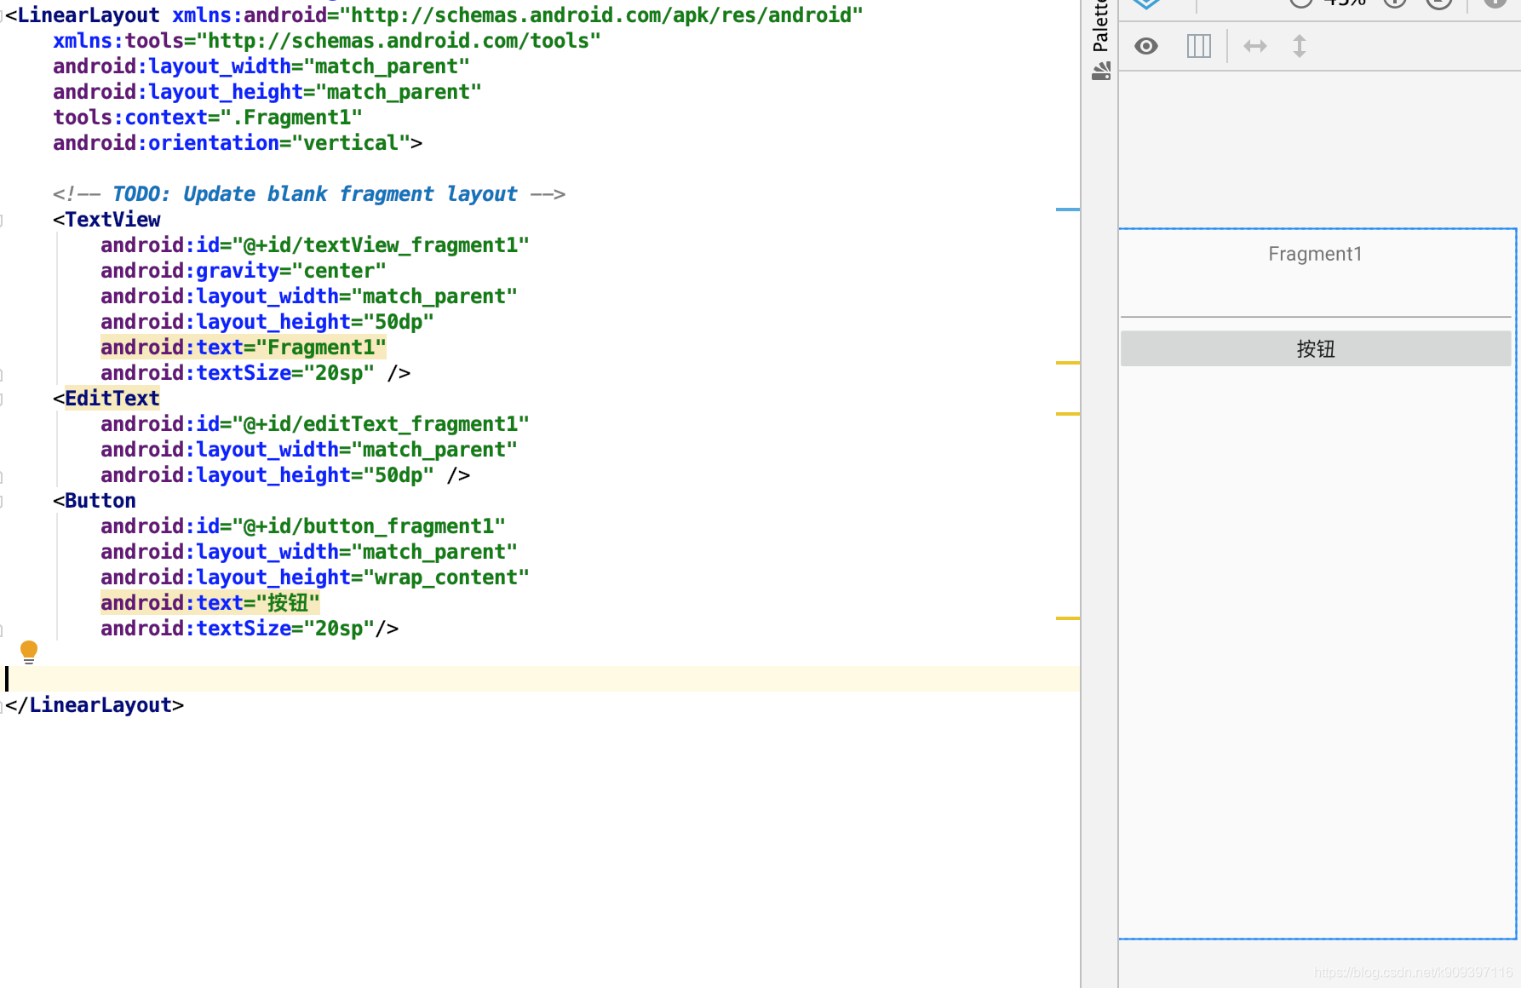1521x988 pixels.
Task: Click the expand vertically arrow icon
Action: tap(1300, 46)
